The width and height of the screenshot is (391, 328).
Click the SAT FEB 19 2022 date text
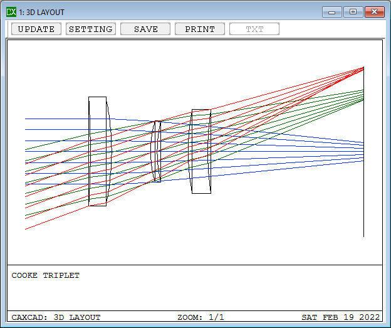341,317
